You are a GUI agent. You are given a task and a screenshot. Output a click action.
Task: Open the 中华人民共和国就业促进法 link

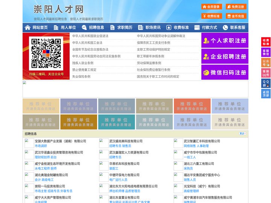(90, 36)
